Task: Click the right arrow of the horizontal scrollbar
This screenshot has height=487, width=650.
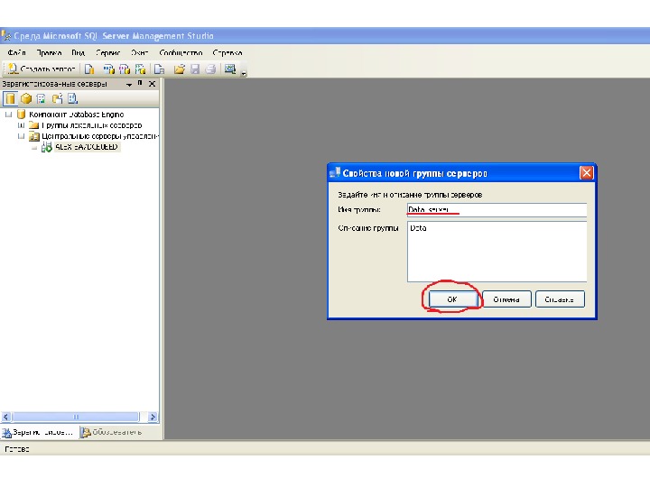Action: click(x=153, y=417)
